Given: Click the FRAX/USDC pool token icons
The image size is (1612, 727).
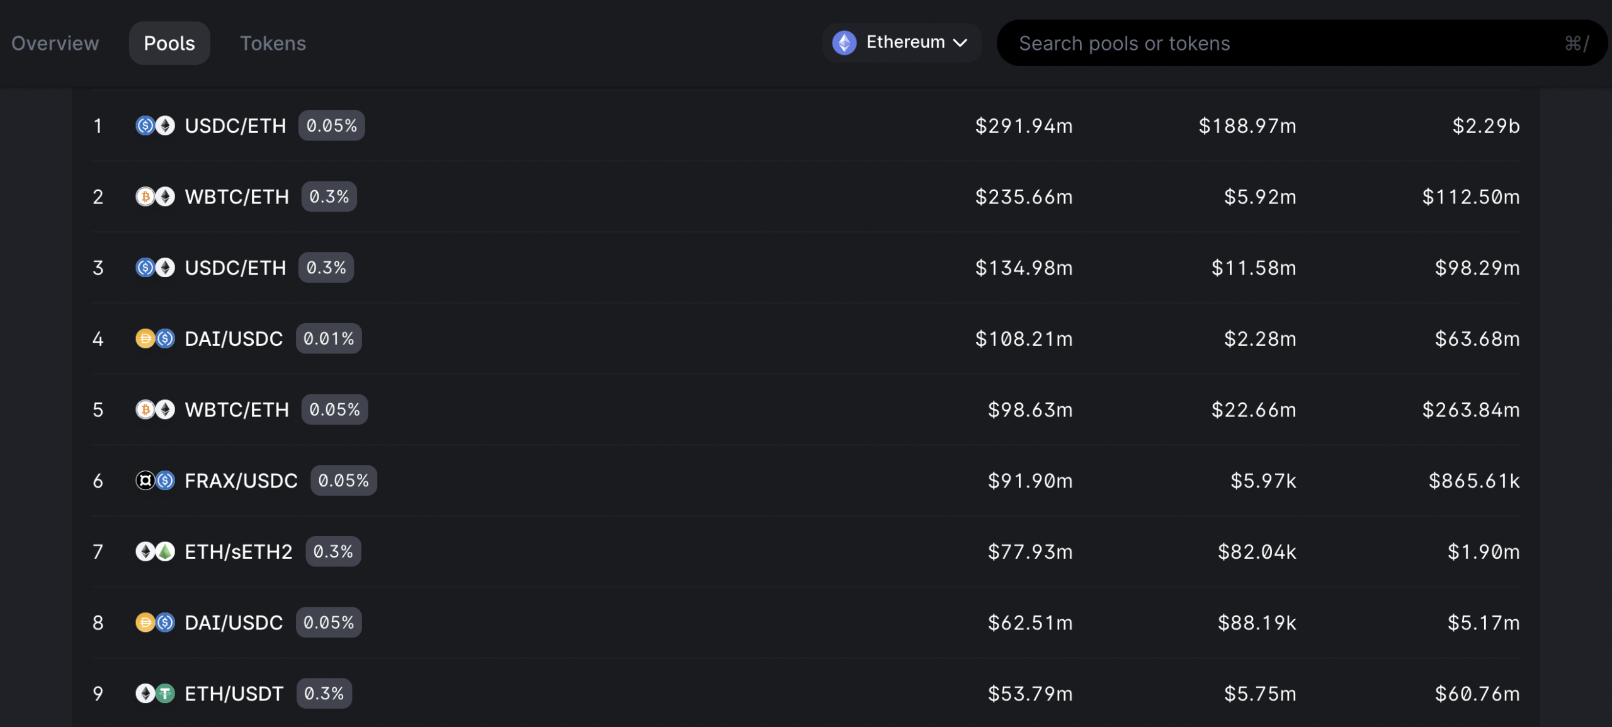Looking at the screenshot, I should (x=155, y=481).
